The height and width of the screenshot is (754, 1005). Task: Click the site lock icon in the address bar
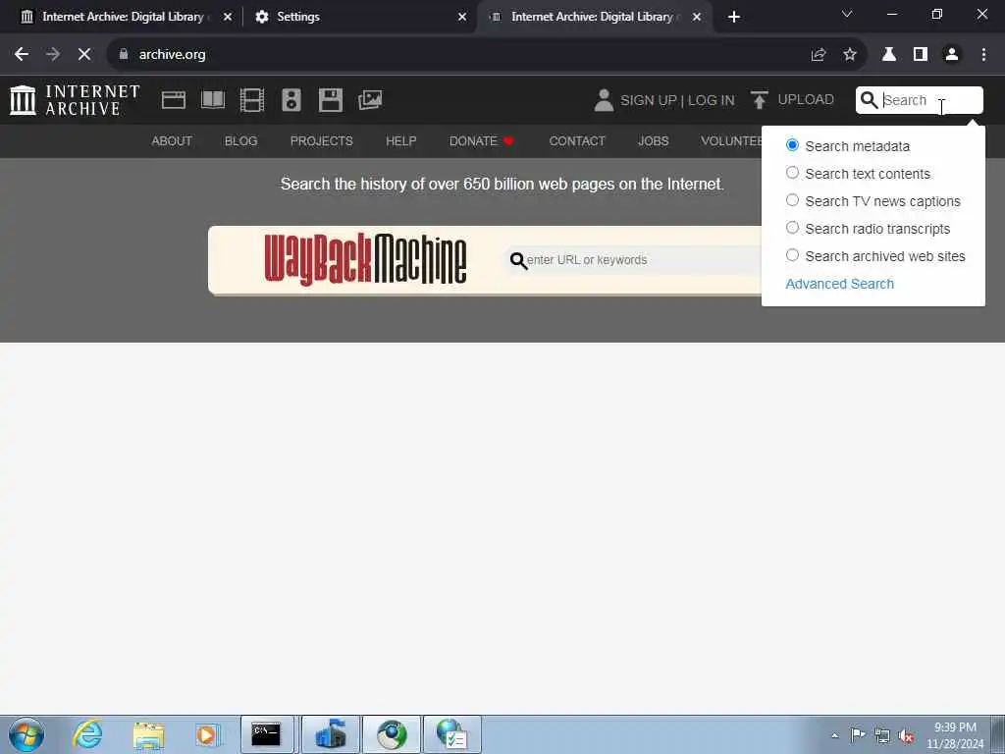123,55
